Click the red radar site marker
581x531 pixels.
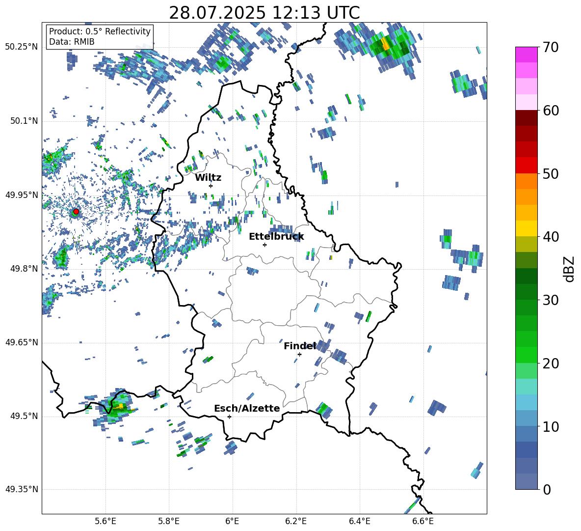76,212
